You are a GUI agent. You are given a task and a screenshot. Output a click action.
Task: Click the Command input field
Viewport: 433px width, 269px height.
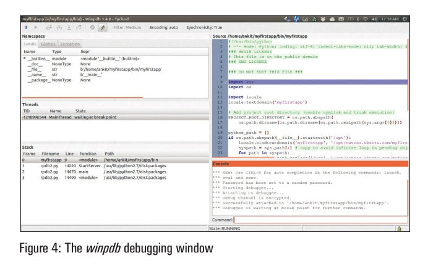pos(320,219)
